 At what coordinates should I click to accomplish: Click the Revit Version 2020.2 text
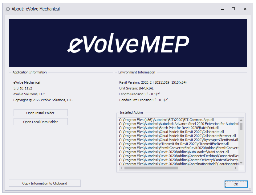click(153, 82)
